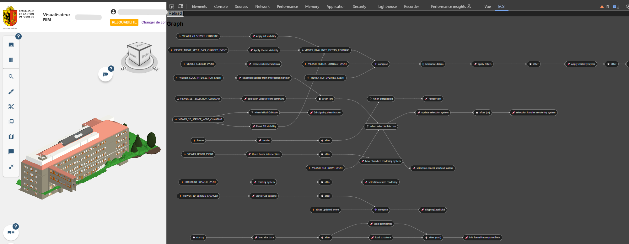Select the VIEWER_BCF_UPDATED_EVENT node
This screenshot has width=629, height=244.
pyautogui.click(x=325, y=78)
